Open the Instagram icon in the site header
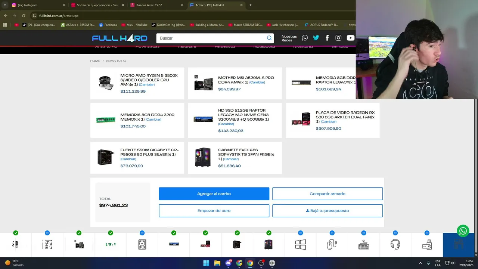 point(338,38)
